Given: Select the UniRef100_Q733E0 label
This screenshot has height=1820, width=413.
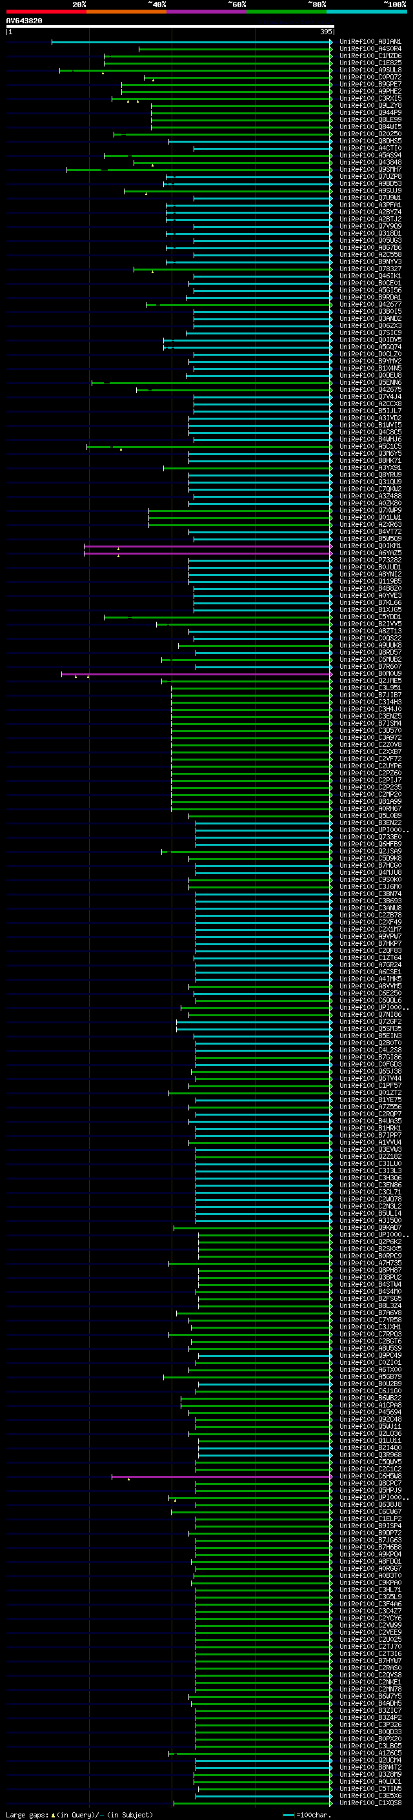Looking at the screenshot, I should click(x=370, y=837).
